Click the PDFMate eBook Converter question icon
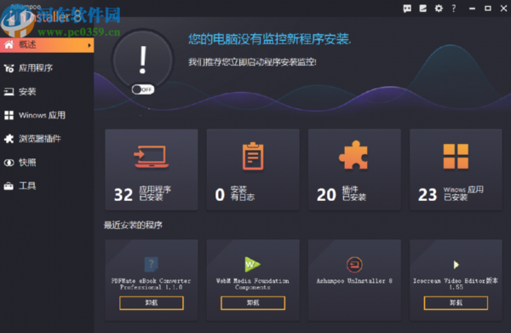The height and width of the screenshot is (333, 511). click(152, 264)
